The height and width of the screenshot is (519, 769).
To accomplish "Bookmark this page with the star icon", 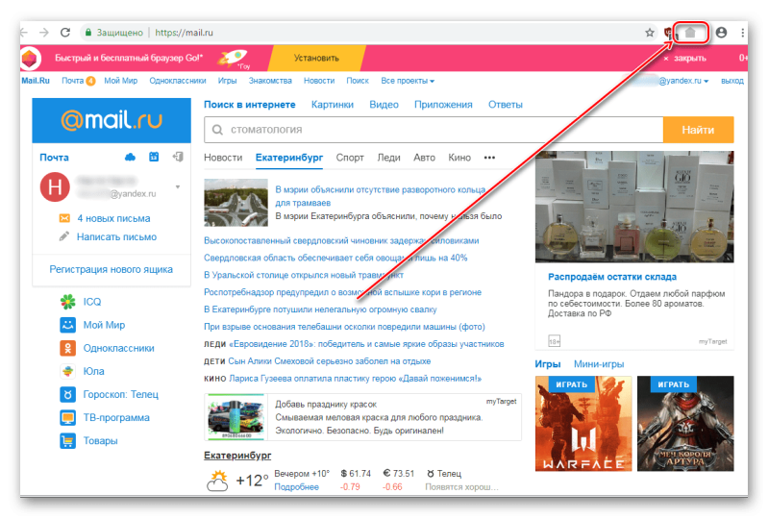I will pos(650,33).
